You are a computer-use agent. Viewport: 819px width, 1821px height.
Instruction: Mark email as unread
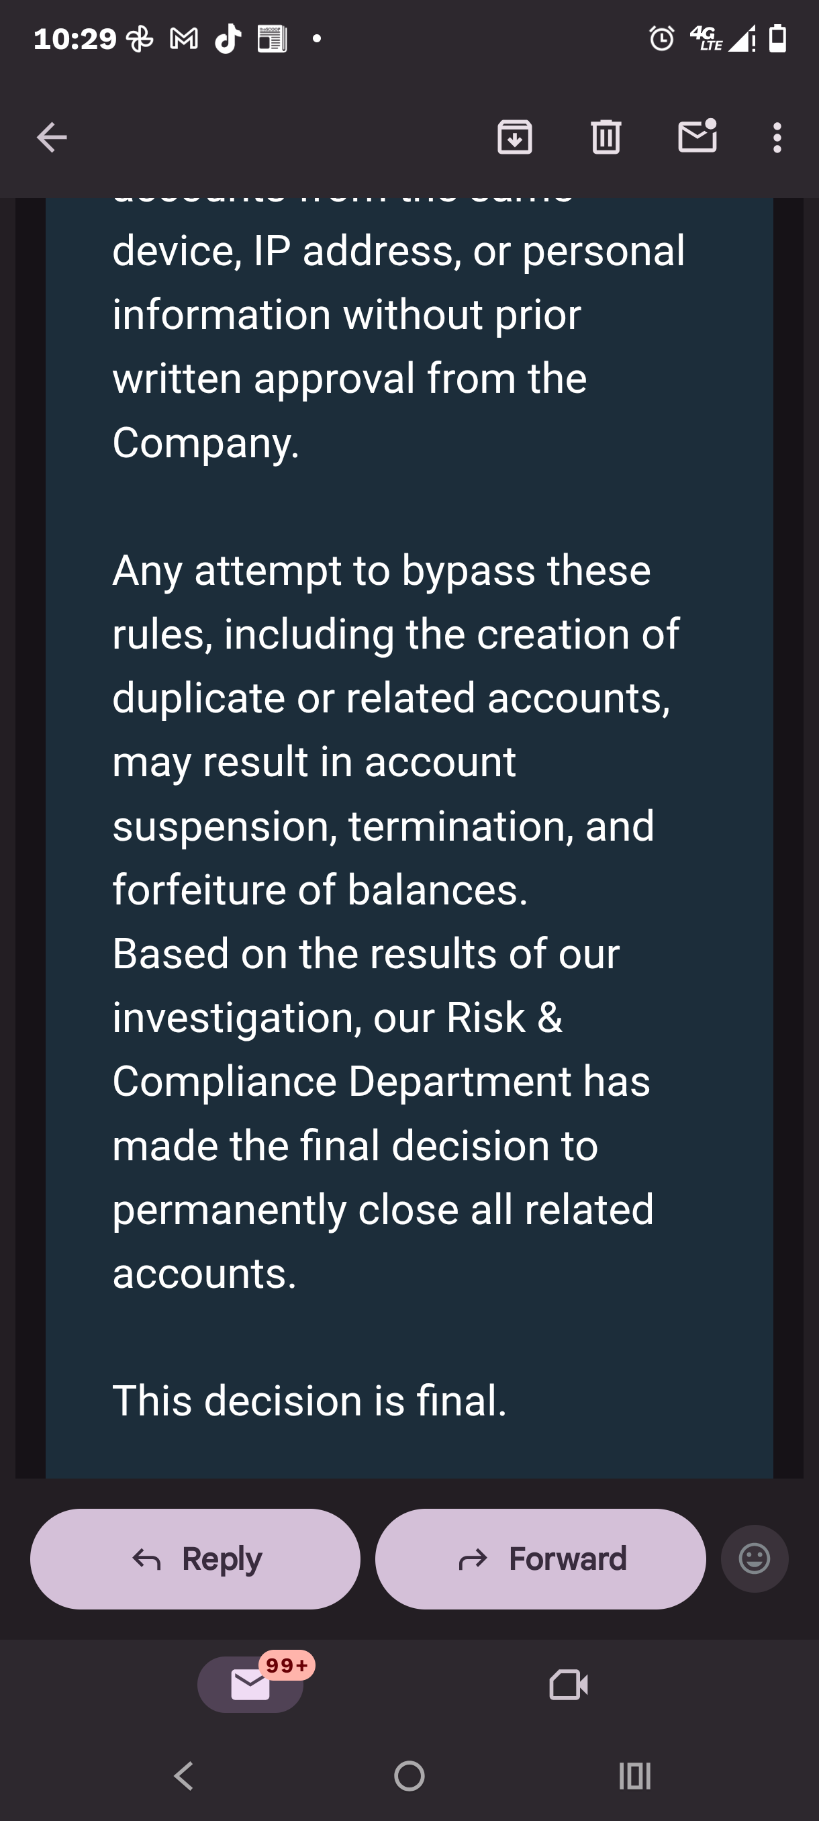click(697, 136)
